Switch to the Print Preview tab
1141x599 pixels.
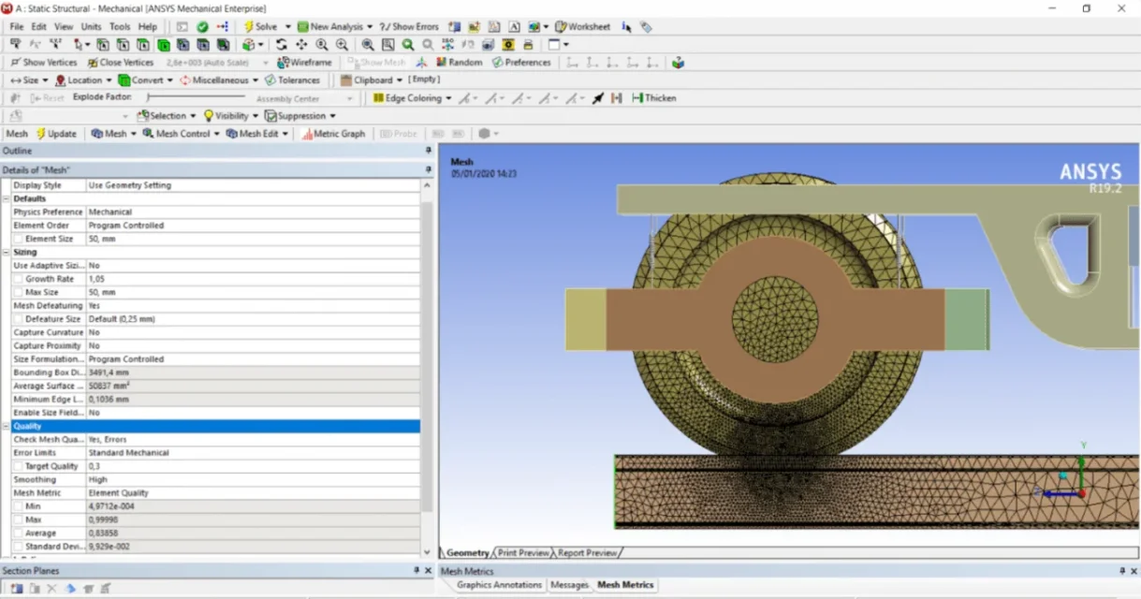point(522,553)
